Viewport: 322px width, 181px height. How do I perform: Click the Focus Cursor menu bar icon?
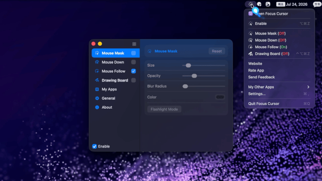pos(250,4)
